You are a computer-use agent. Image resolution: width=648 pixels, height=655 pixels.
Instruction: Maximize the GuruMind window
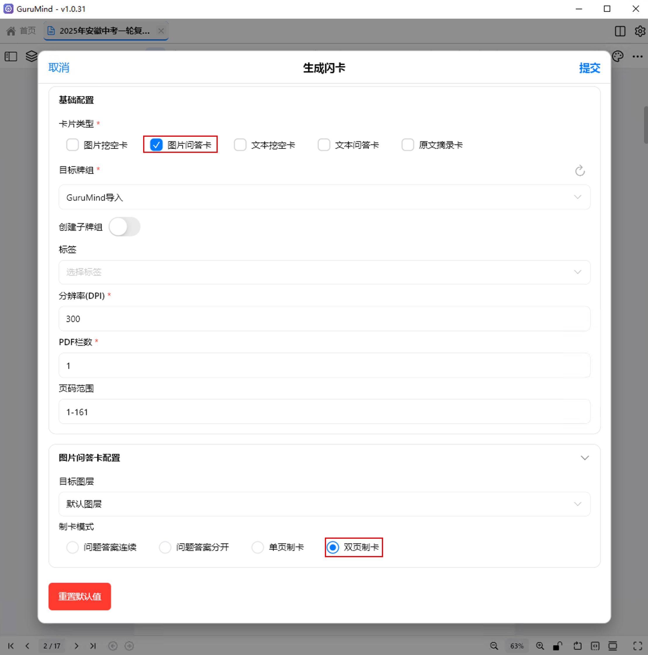[x=607, y=9]
